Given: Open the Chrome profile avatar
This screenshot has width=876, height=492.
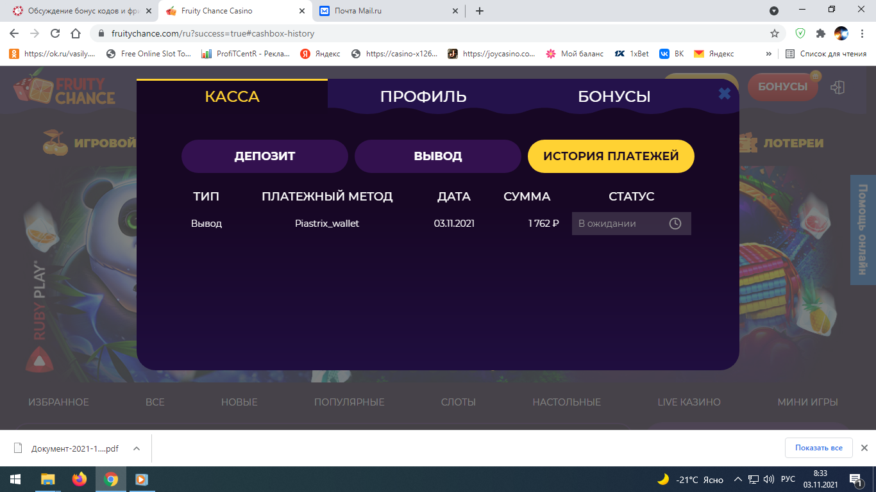Looking at the screenshot, I should pos(840,33).
